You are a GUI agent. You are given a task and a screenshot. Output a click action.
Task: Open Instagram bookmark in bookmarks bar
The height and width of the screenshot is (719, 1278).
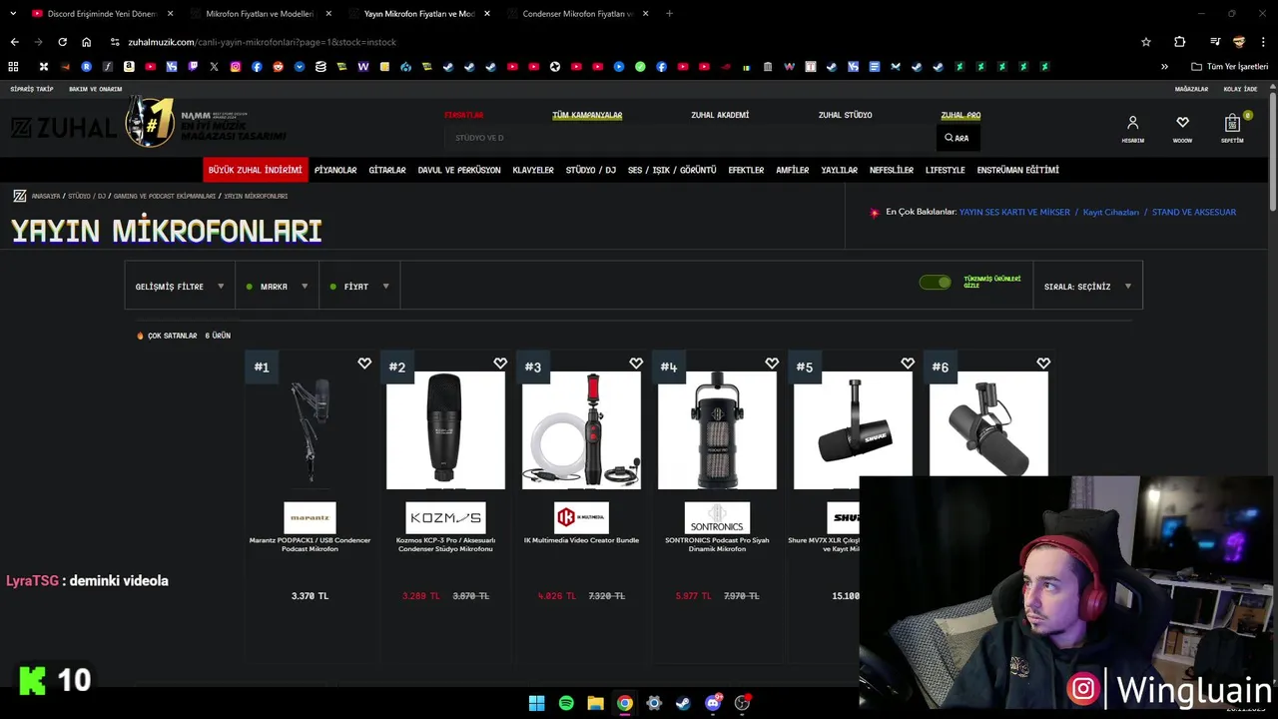236,67
